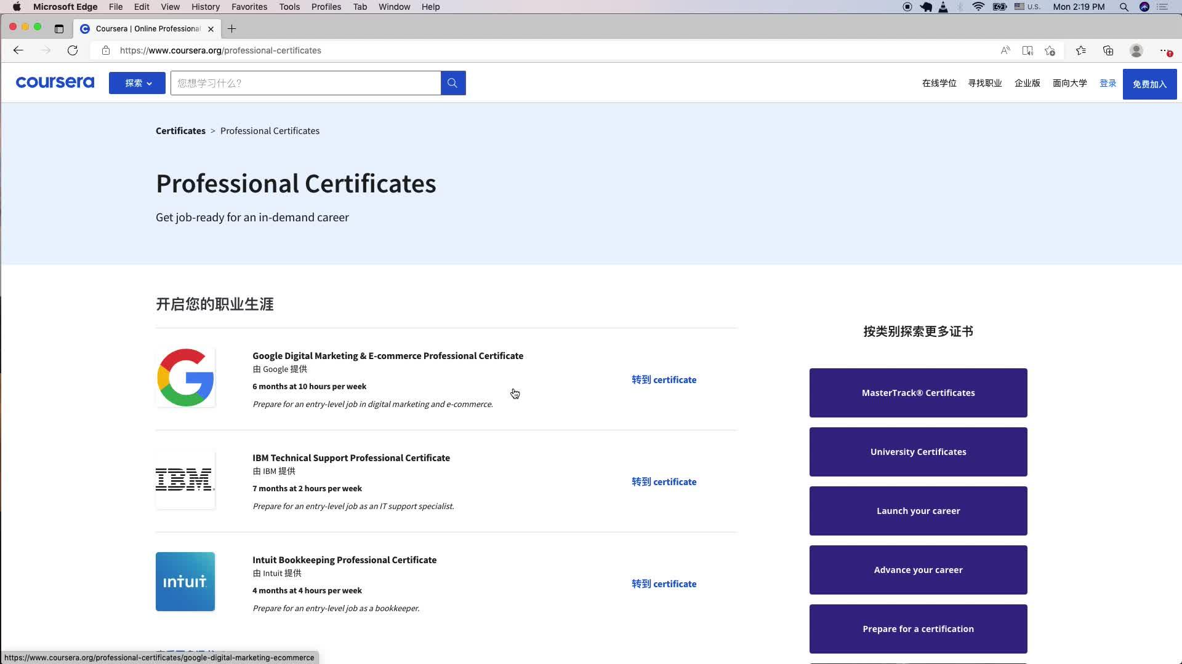Open the Favorites menu
Viewport: 1182px width, 664px height.
(249, 7)
